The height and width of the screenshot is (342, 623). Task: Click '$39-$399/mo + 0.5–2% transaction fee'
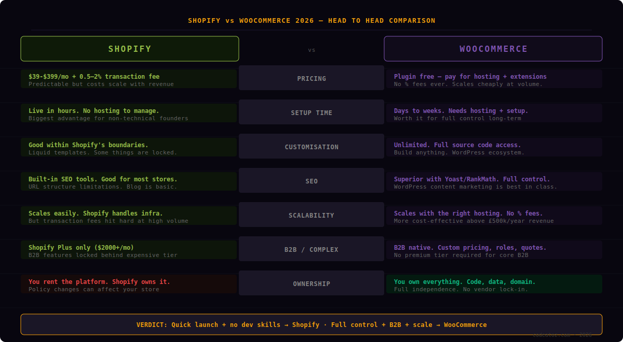pos(94,76)
